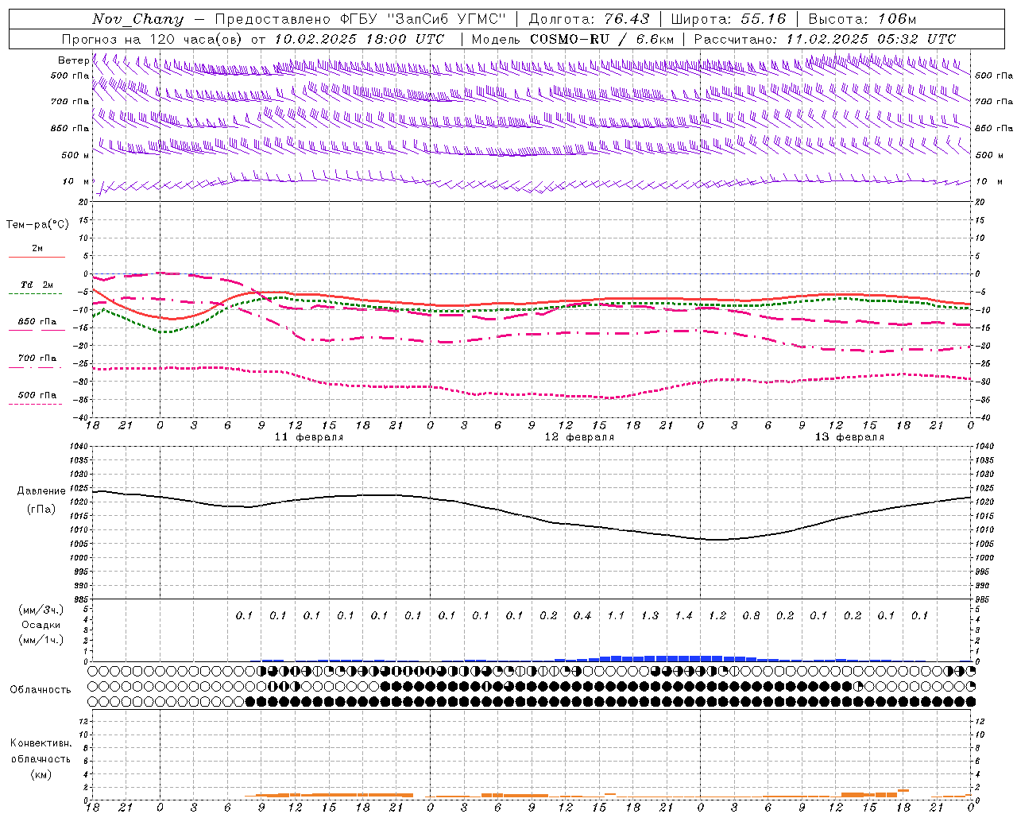Click the 700 гПа temperature legend entry
Viewport: 1017px width, 814px height.
(37, 359)
